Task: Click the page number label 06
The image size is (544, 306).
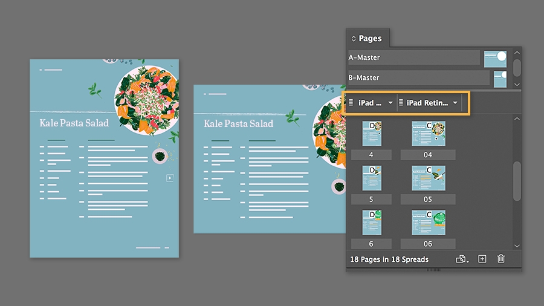Action: coord(428,244)
